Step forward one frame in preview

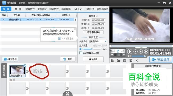point(146,52)
